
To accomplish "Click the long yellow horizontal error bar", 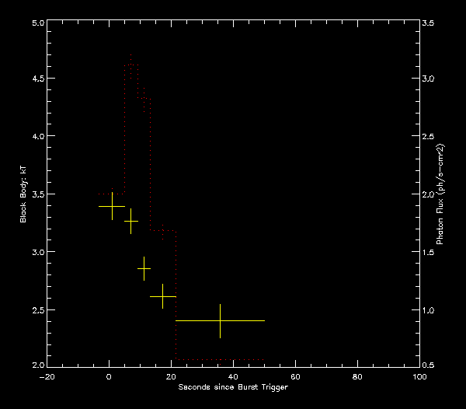I will tap(221, 320).
